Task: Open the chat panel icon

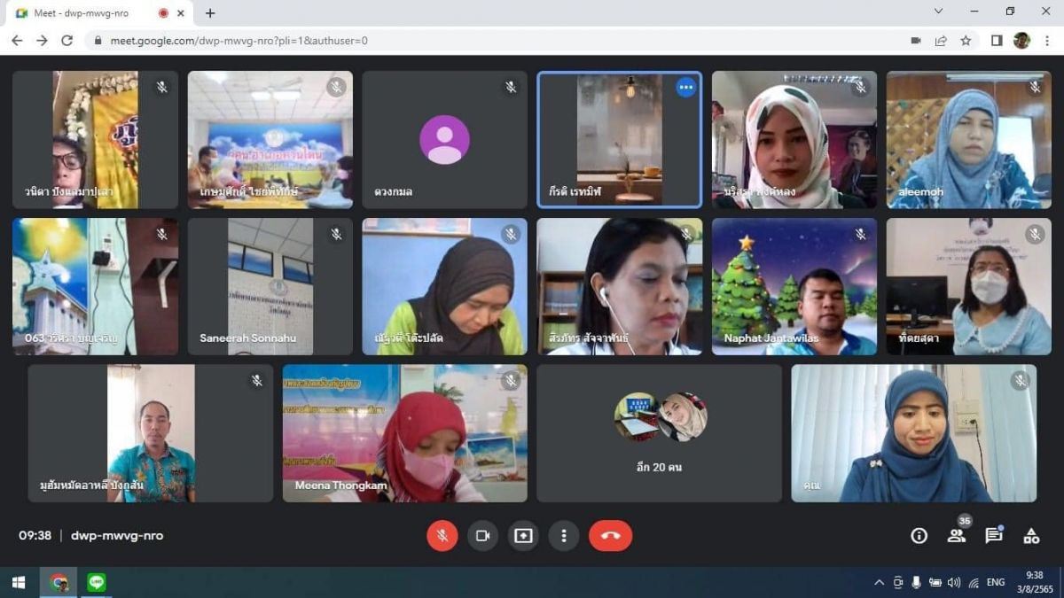Action: [993, 536]
